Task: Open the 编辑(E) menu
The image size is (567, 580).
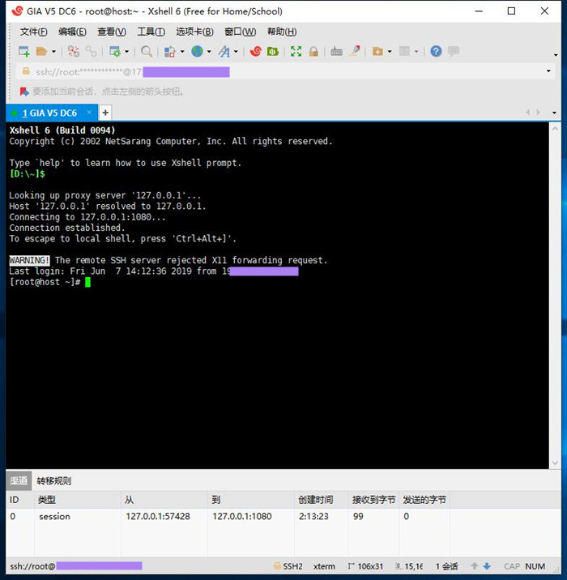Action: pyautogui.click(x=72, y=32)
